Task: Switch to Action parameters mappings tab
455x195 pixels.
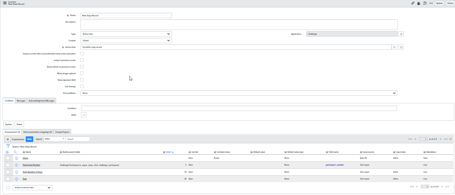Action: [38, 132]
